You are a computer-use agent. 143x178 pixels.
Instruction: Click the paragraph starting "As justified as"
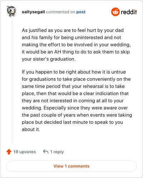(76, 44)
